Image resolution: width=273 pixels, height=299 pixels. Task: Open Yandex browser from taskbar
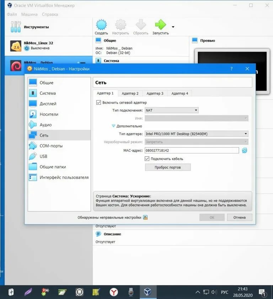point(114,292)
